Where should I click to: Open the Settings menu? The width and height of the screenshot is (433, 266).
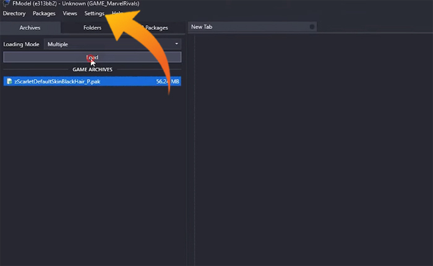(94, 13)
